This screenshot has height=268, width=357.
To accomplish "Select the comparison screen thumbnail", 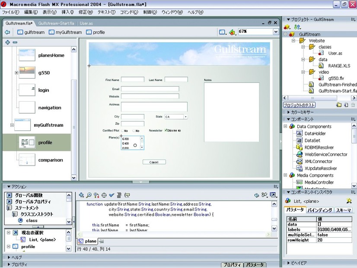I will click(27, 160).
